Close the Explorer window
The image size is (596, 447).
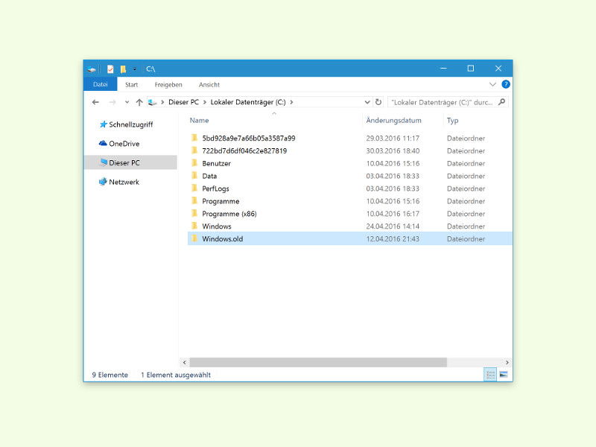pos(498,69)
